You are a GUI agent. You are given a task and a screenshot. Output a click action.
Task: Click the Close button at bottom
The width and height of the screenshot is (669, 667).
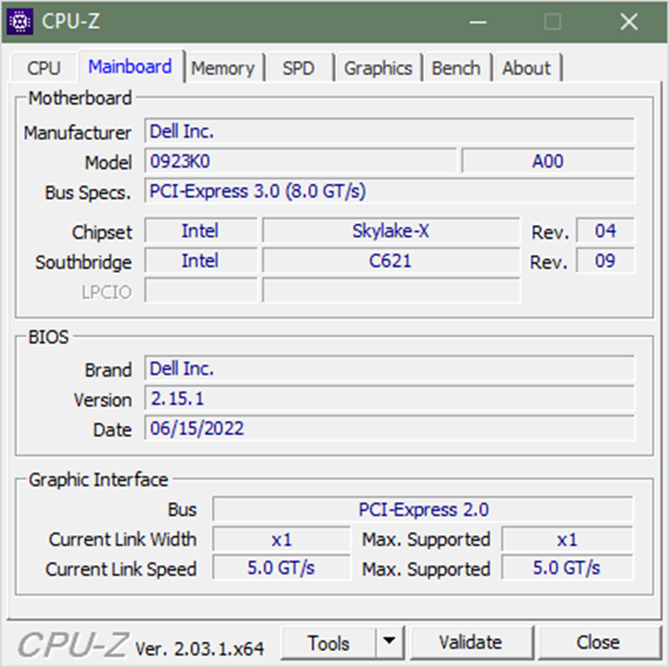[x=598, y=643]
